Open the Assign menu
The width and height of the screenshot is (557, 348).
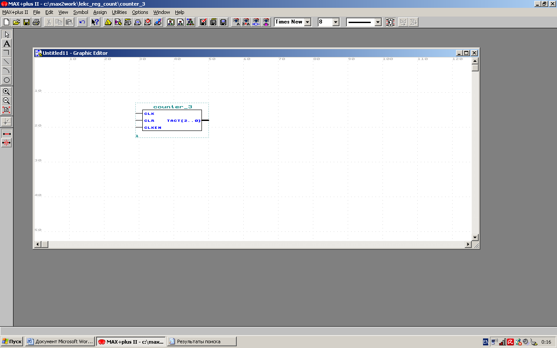click(x=100, y=12)
